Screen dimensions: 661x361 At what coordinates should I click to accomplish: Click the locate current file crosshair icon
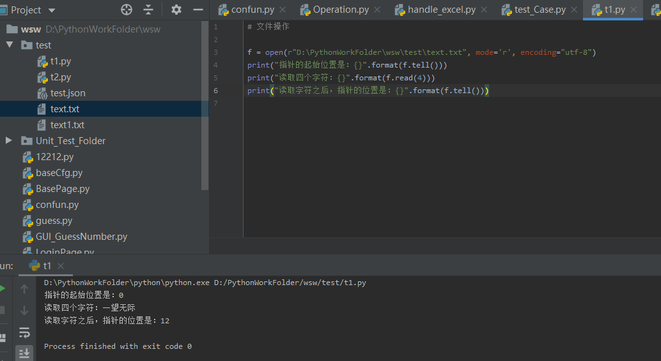click(127, 10)
